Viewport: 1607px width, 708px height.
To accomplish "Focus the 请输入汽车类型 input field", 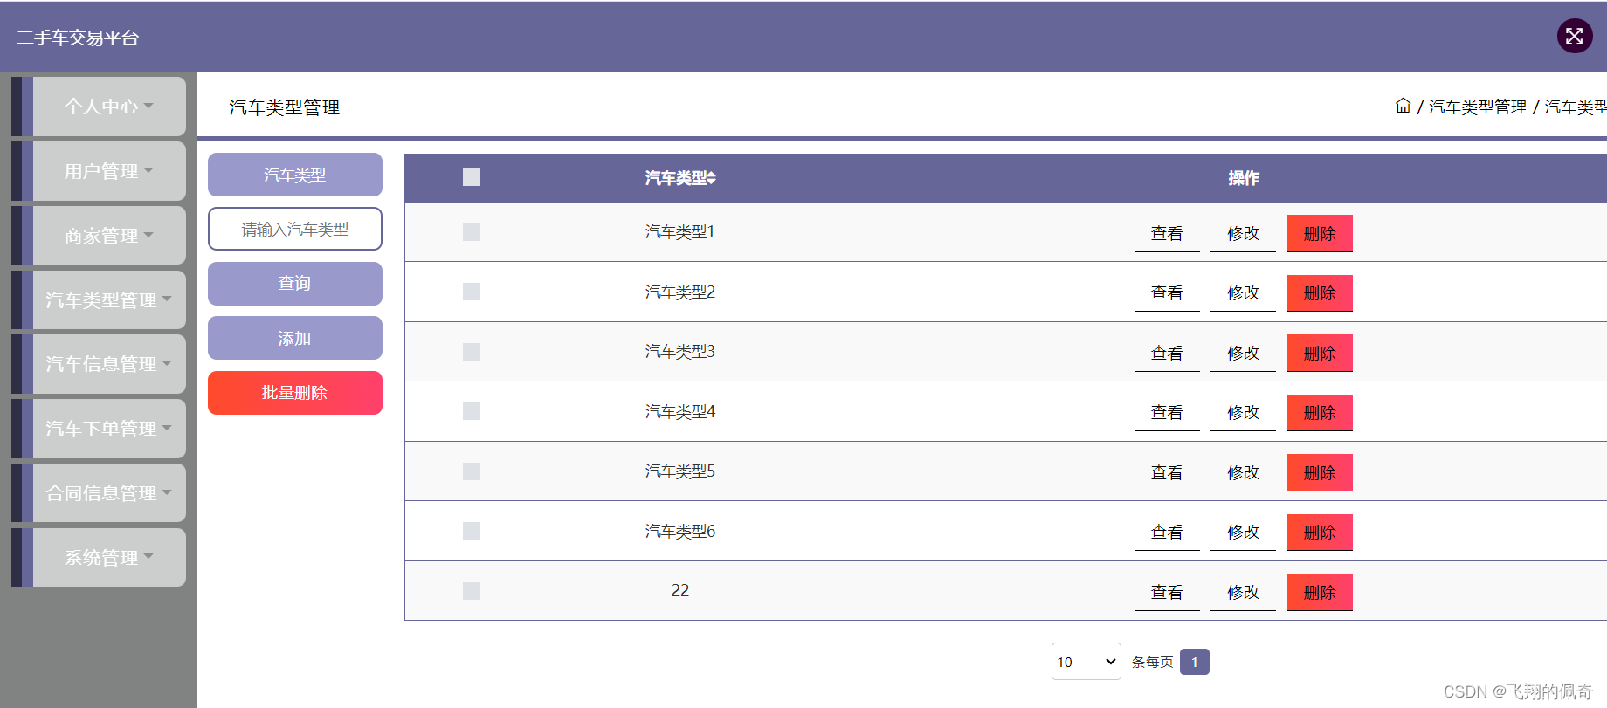I will [x=295, y=229].
